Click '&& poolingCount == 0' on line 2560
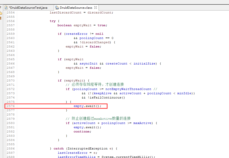Screen dimensions: 229x158 point(94,38)
